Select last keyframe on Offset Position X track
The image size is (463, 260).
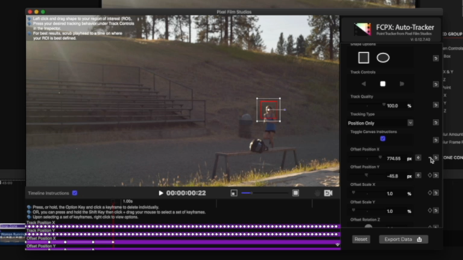click(x=113, y=242)
